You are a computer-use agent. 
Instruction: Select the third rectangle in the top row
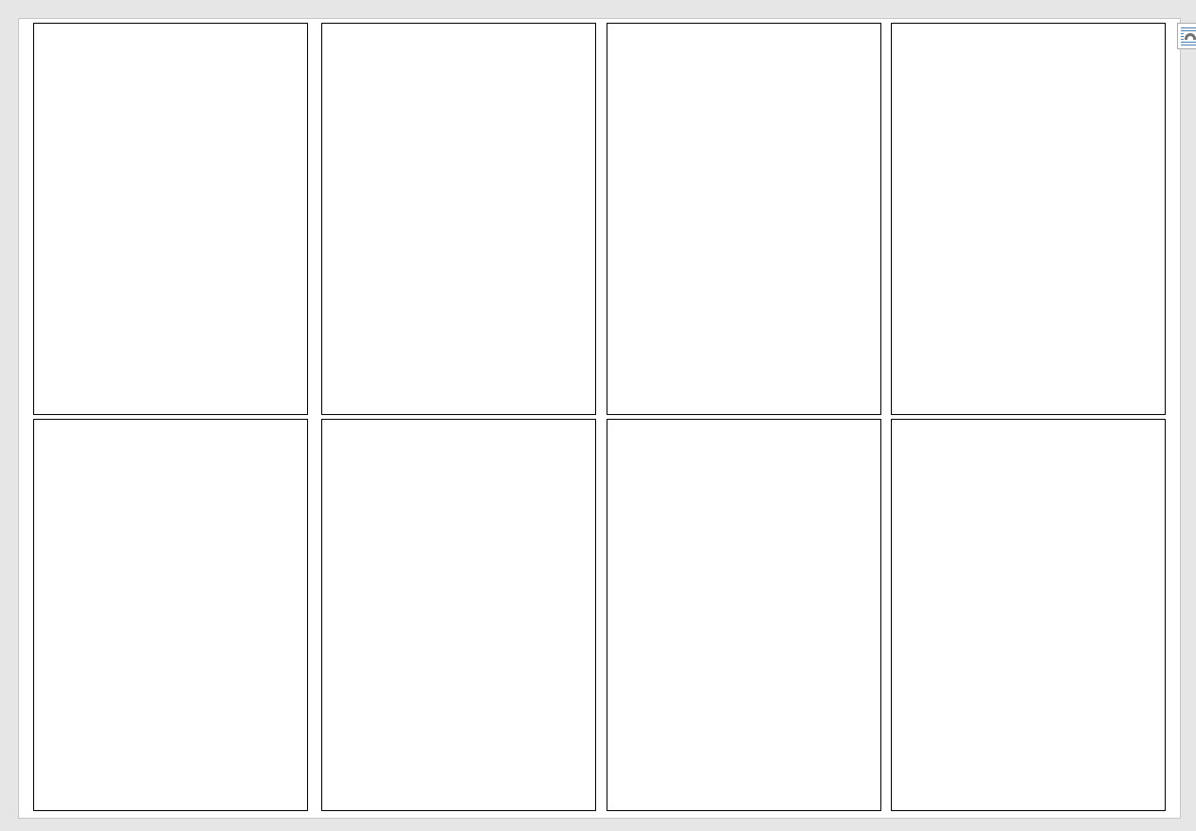click(x=744, y=219)
